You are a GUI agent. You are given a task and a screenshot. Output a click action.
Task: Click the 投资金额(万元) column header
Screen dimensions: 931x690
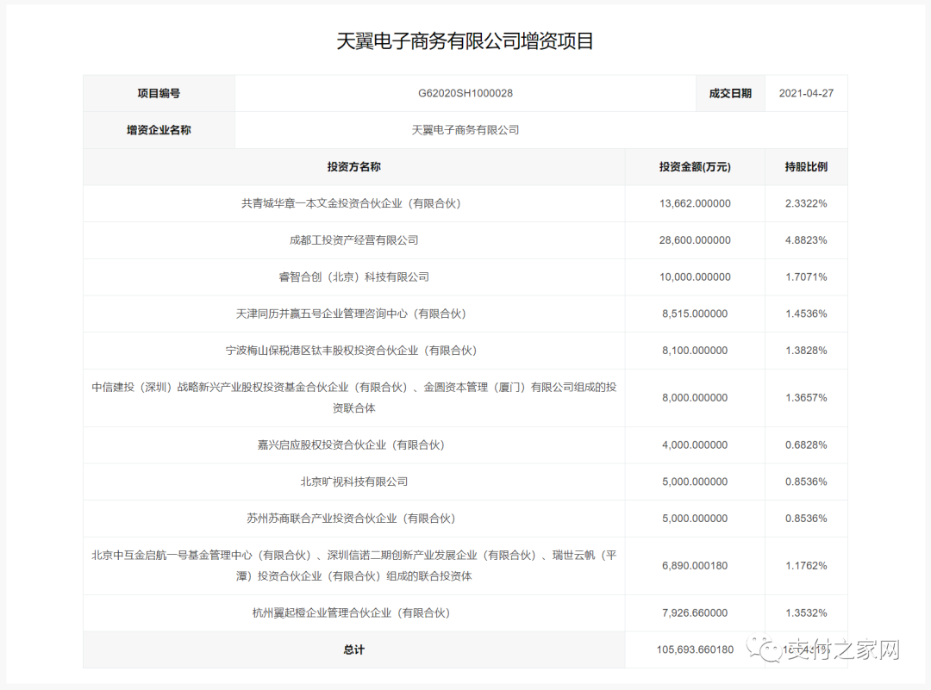pyautogui.click(x=695, y=167)
